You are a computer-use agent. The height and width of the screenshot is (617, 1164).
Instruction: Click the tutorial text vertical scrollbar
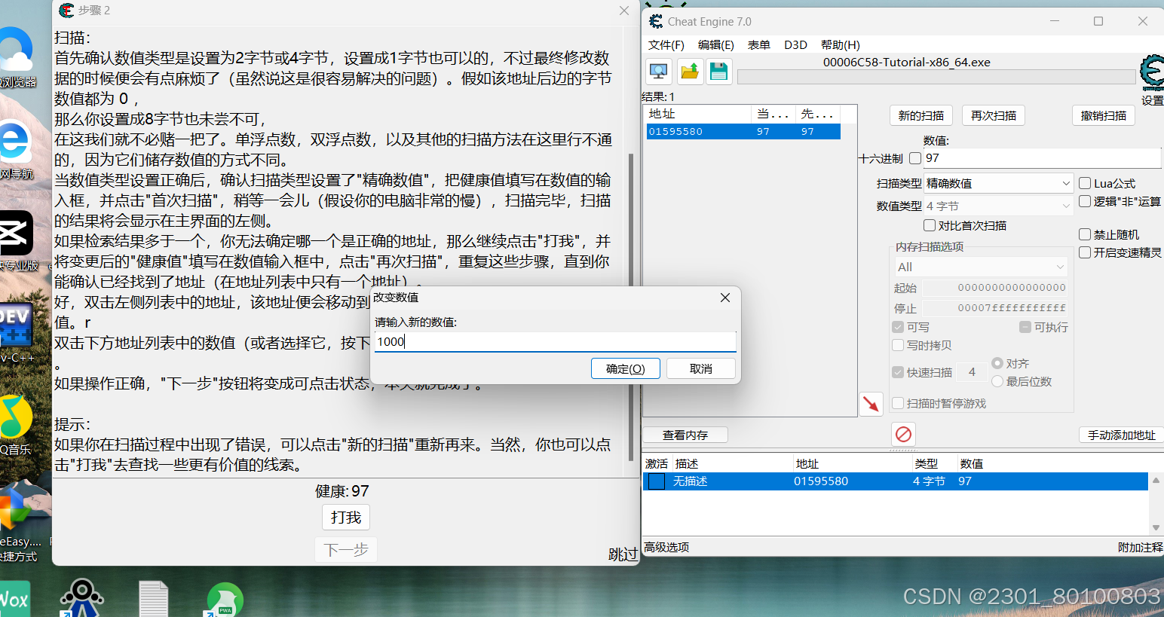pos(631,307)
